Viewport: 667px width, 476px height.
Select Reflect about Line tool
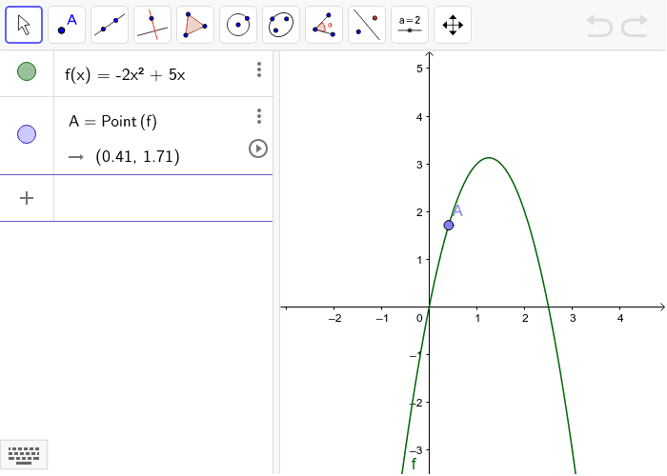[367, 25]
